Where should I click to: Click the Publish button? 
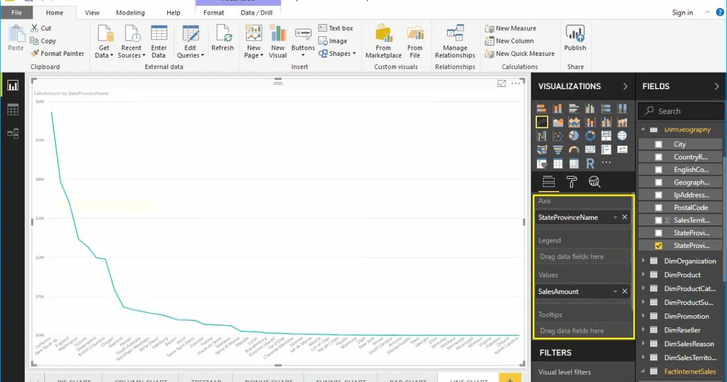[x=575, y=40]
